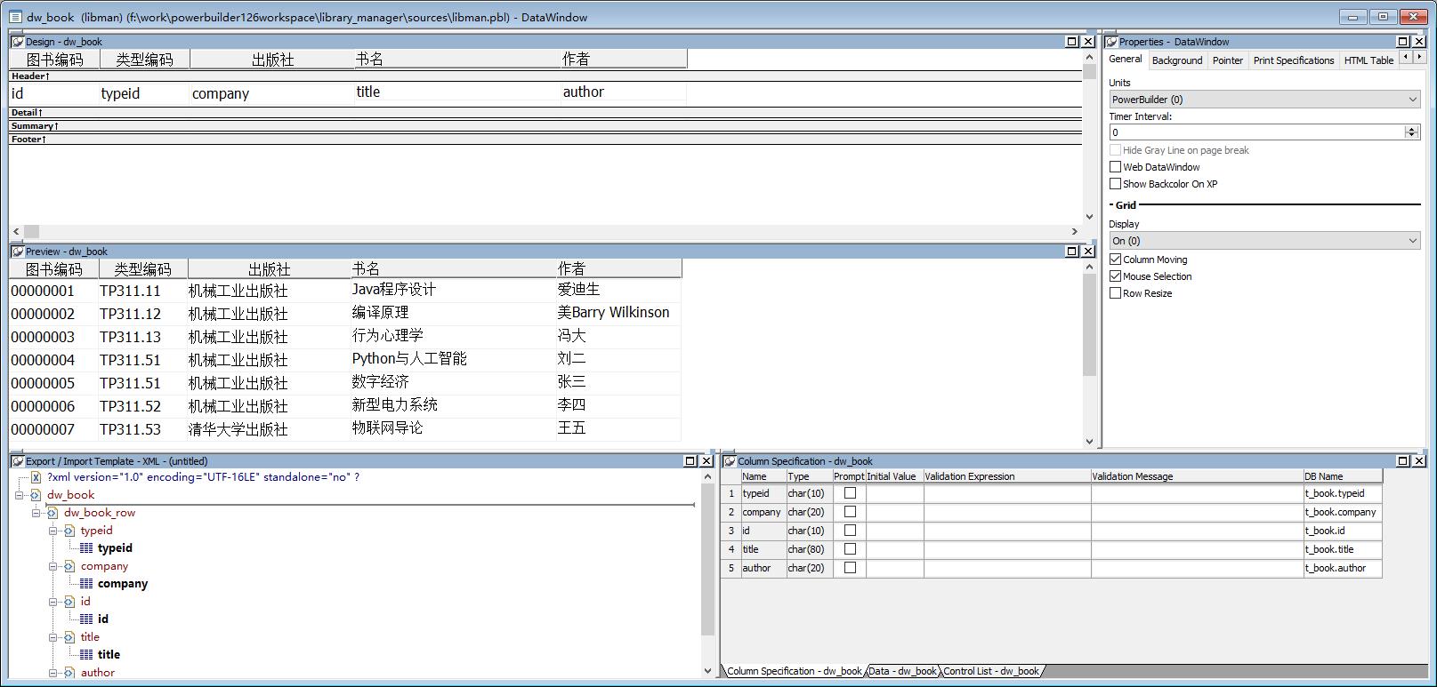The width and height of the screenshot is (1437, 687).
Task: Maximize the Column Specification pane
Action: (1402, 461)
